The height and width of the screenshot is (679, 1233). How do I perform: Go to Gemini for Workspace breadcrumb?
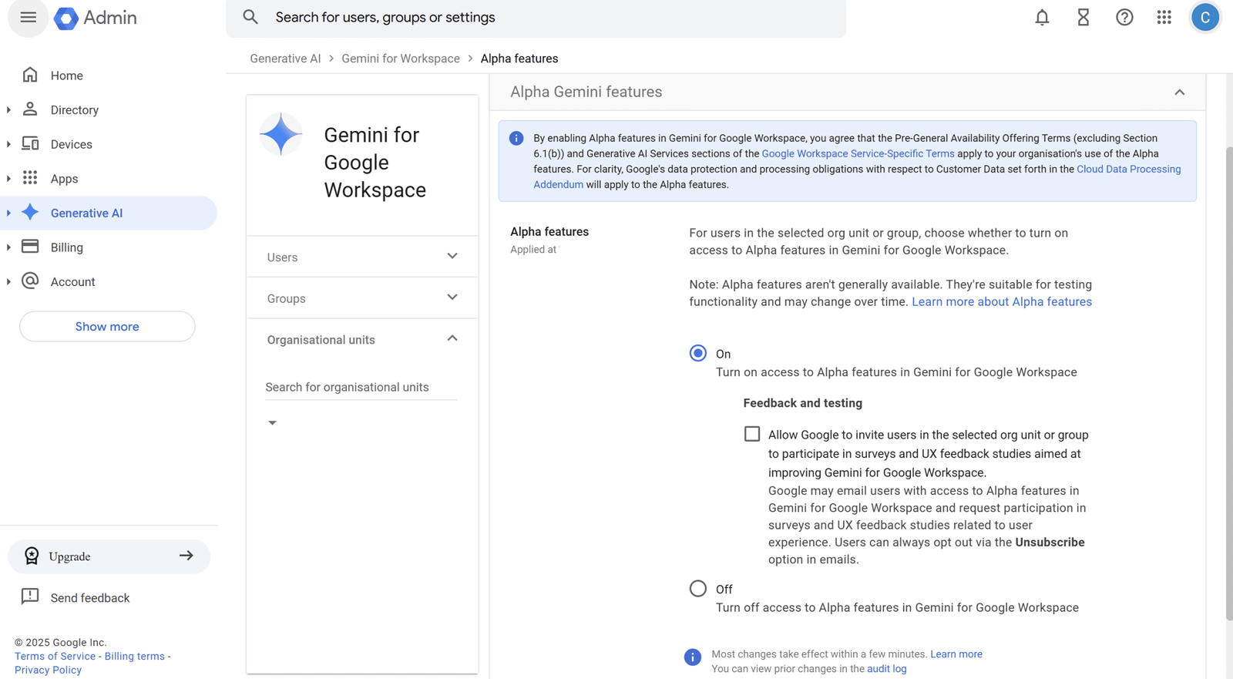(x=401, y=59)
